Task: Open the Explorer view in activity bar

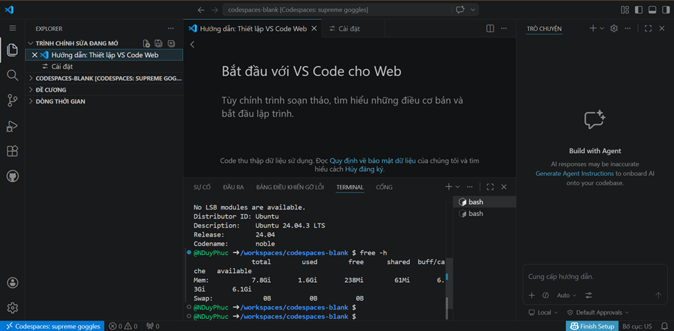Action: 12,50
